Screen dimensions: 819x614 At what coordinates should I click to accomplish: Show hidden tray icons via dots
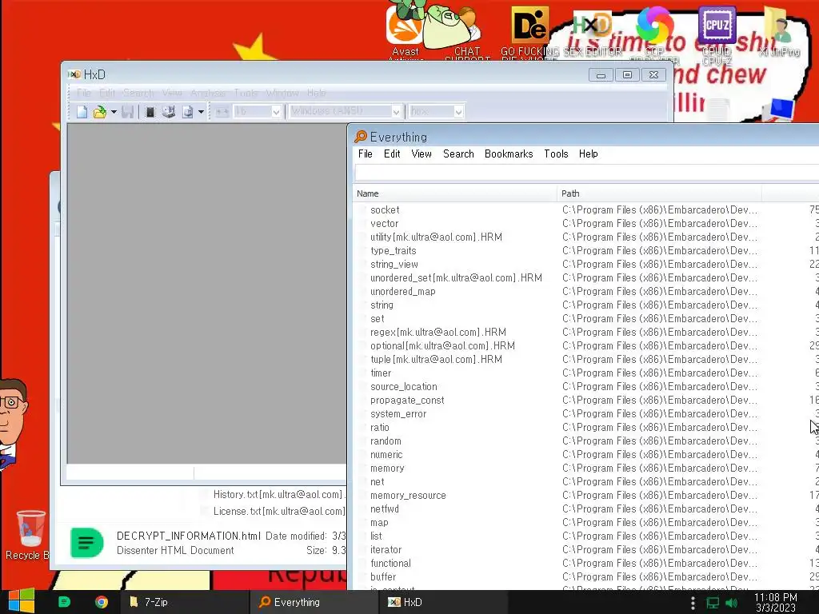click(693, 603)
